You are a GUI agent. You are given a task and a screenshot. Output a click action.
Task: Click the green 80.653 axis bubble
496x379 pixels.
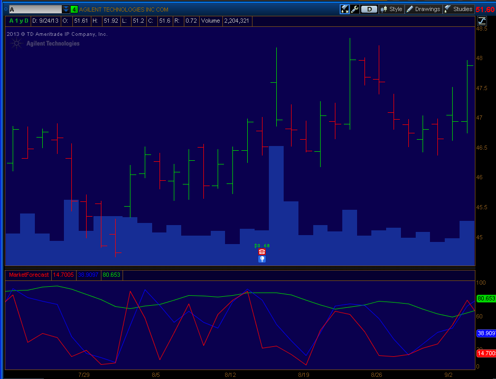click(x=486, y=298)
